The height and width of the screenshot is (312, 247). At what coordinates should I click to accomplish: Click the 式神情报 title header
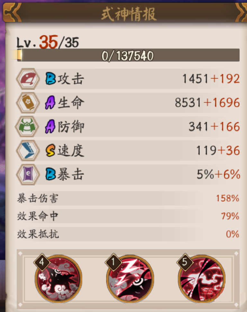129,14
